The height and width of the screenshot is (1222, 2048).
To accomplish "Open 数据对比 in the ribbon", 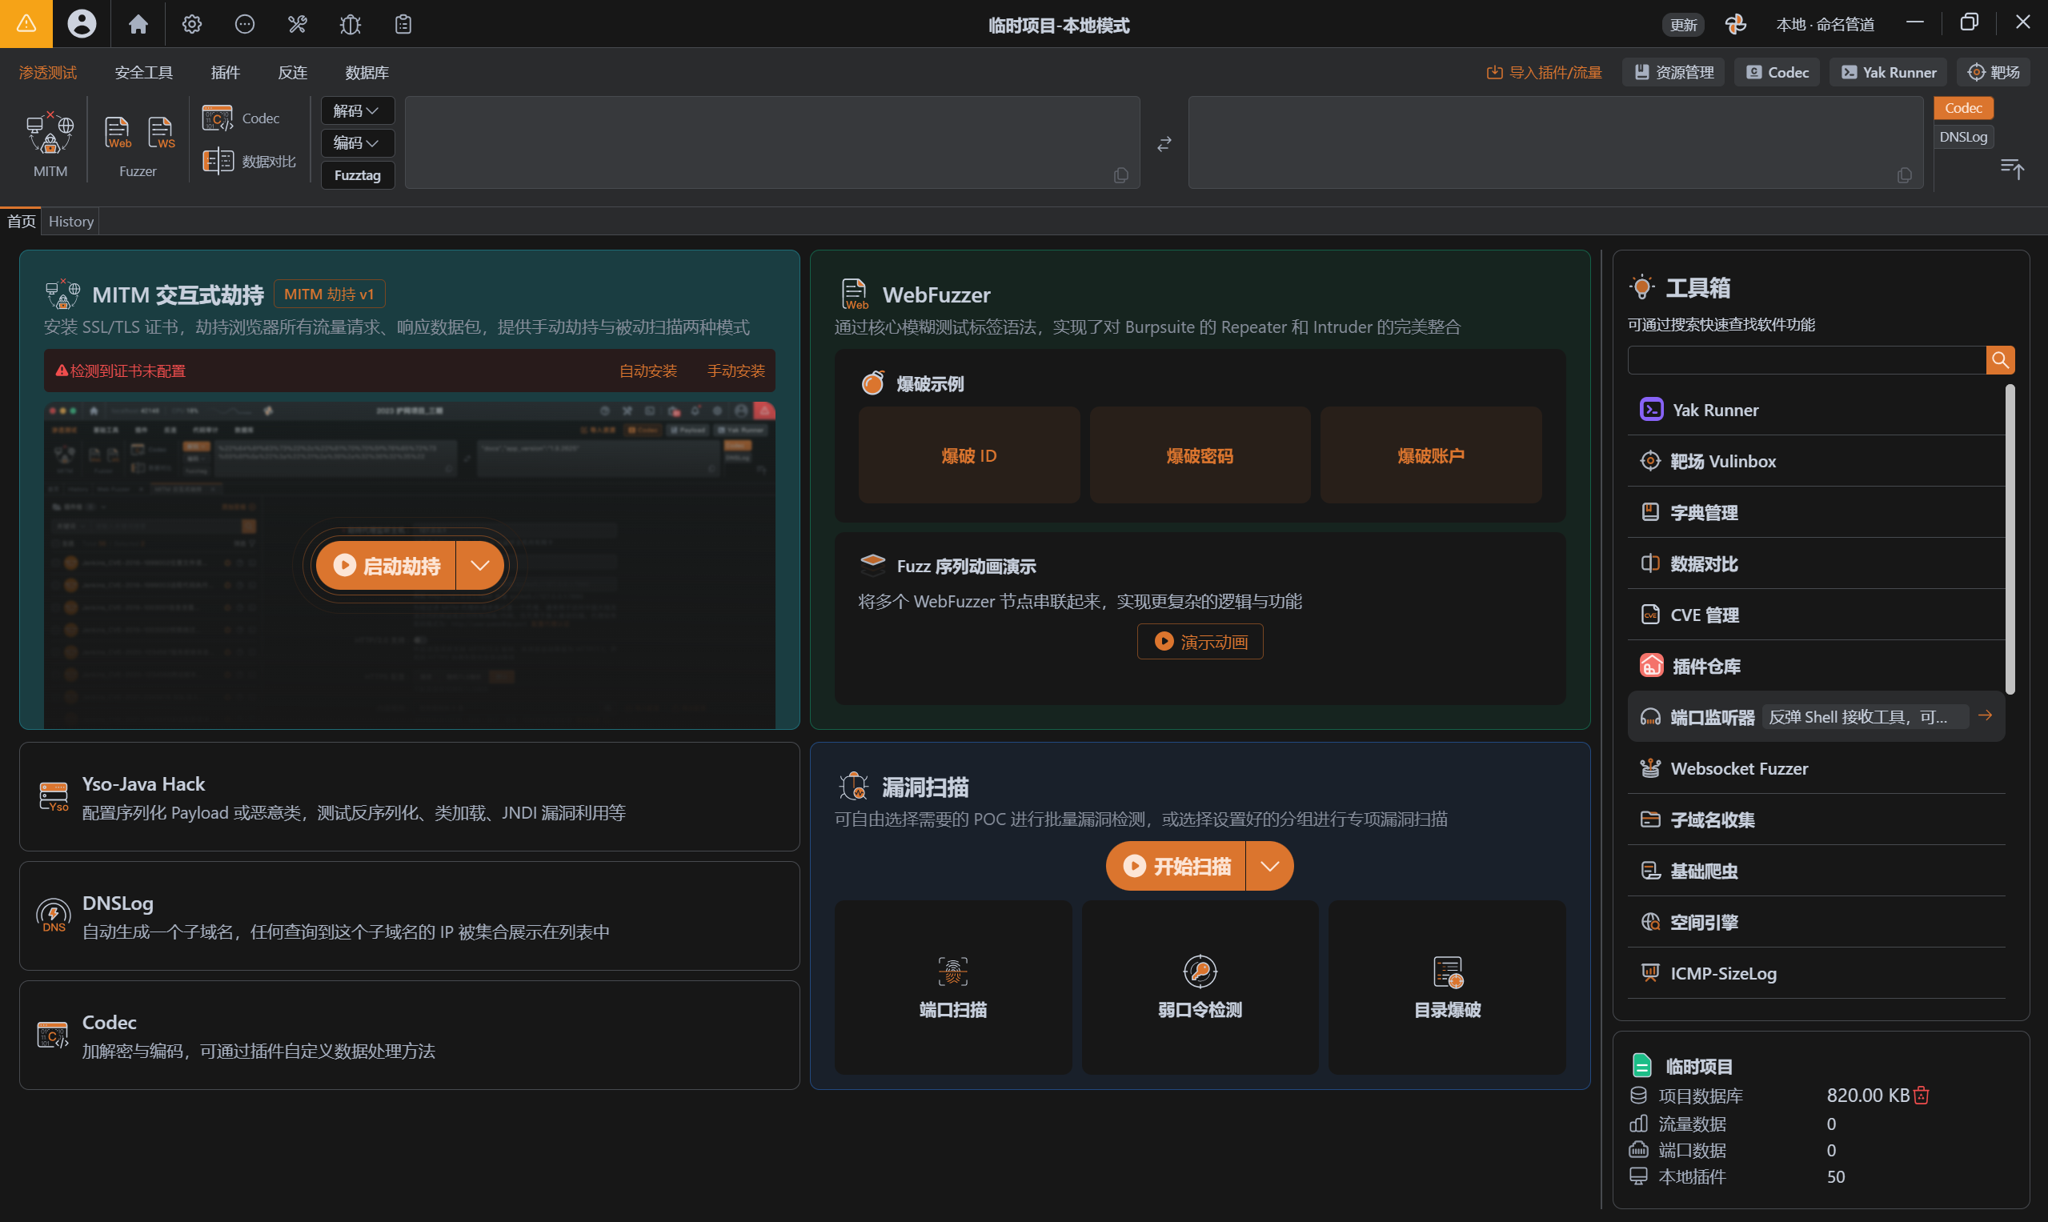I will pos(249,162).
